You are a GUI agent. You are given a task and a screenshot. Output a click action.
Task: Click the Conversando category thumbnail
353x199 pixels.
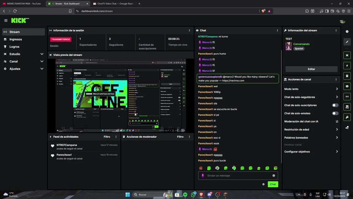[x=288, y=46]
